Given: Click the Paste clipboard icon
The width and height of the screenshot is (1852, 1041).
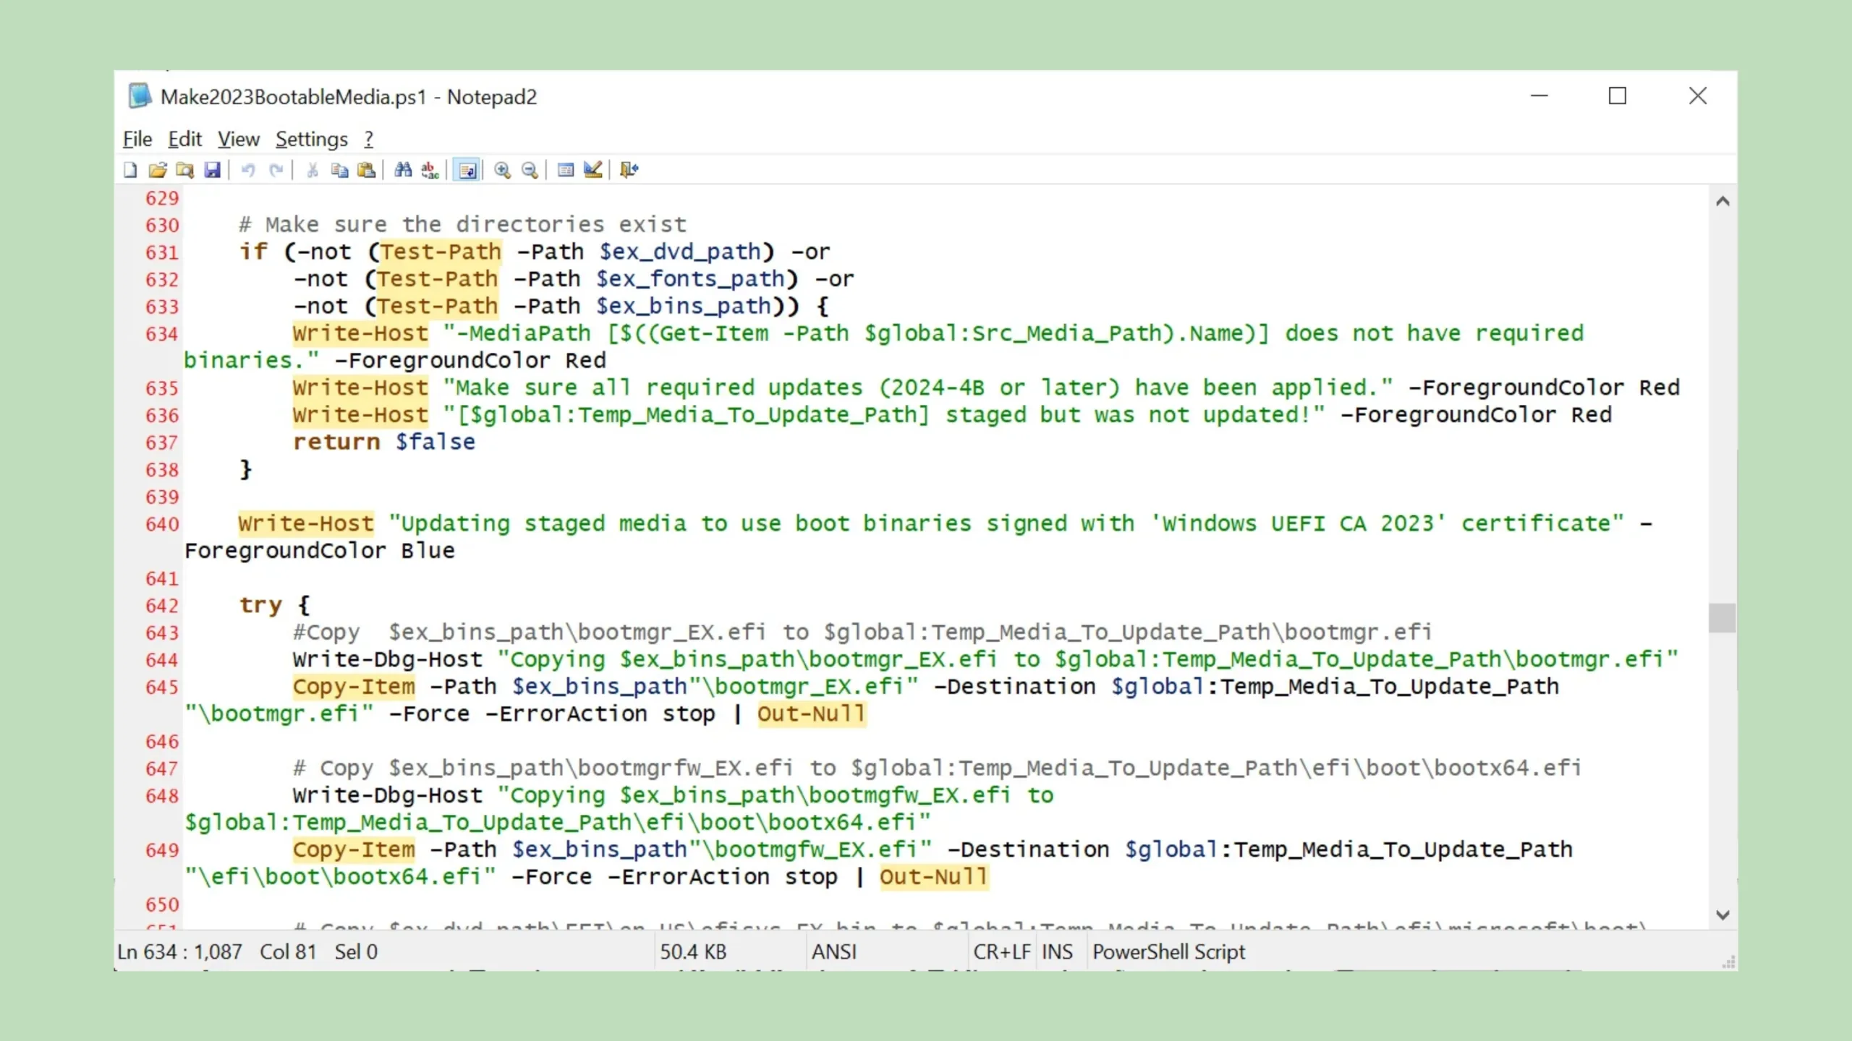Looking at the screenshot, I should [367, 170].
